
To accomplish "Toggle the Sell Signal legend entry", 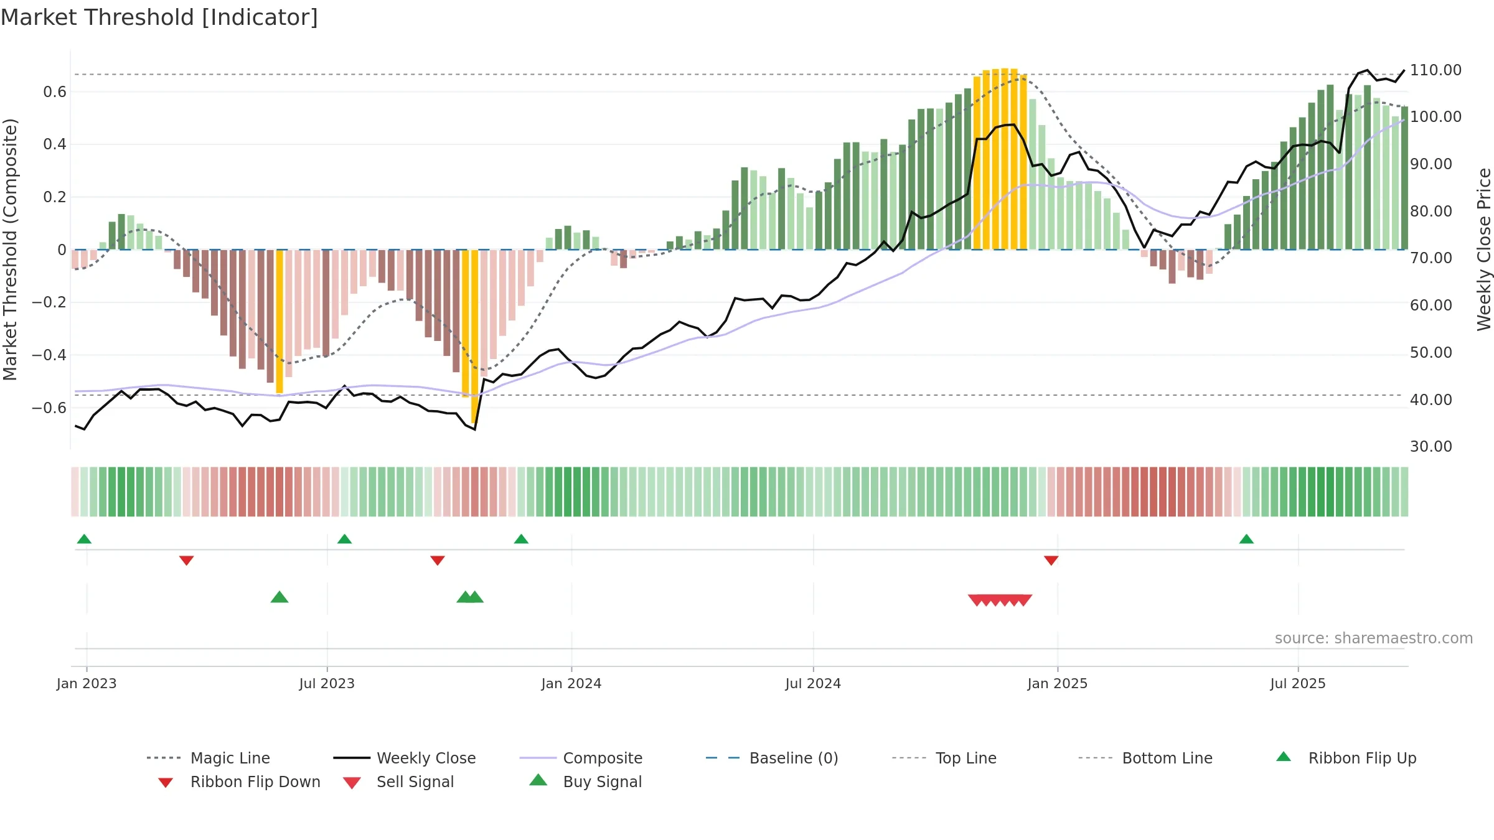I will 398,782.
